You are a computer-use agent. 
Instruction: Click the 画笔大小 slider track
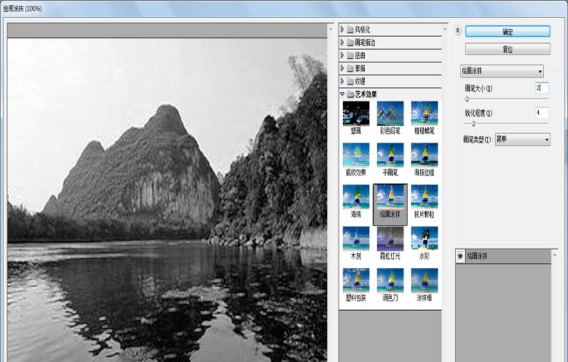tap(507, 99)
